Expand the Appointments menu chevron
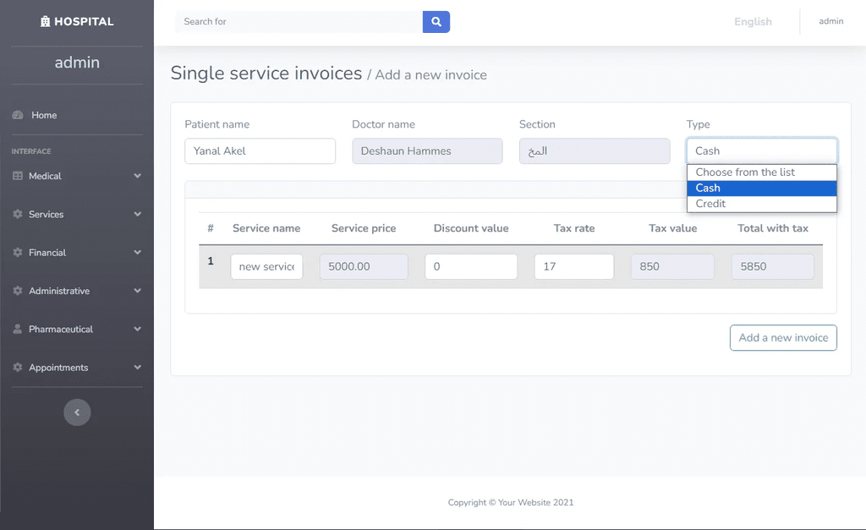The image size is (866, 530). [x=138, y=367]
